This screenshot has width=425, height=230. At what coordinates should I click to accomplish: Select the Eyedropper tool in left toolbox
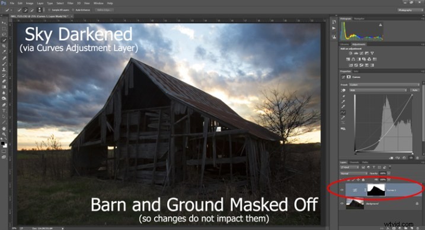tap(4, 52)
